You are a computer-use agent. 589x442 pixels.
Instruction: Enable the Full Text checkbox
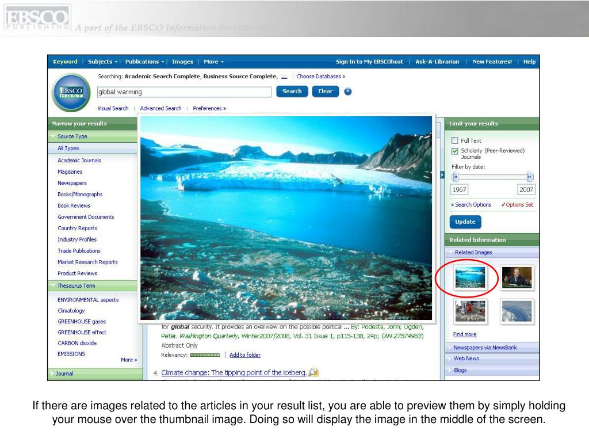tap(455, 140)
